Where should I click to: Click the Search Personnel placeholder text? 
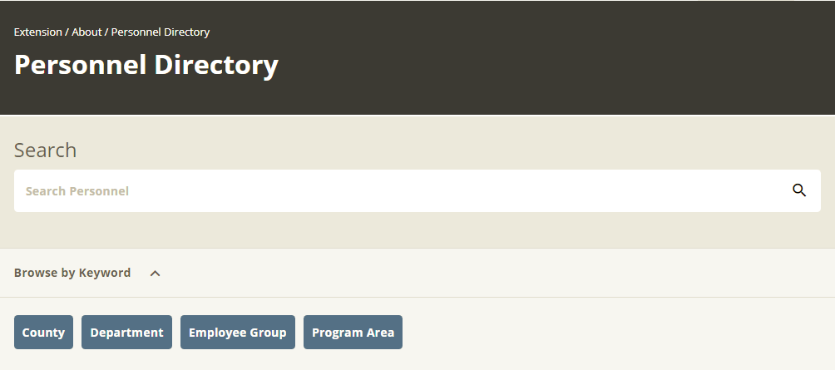pos(77,191)
